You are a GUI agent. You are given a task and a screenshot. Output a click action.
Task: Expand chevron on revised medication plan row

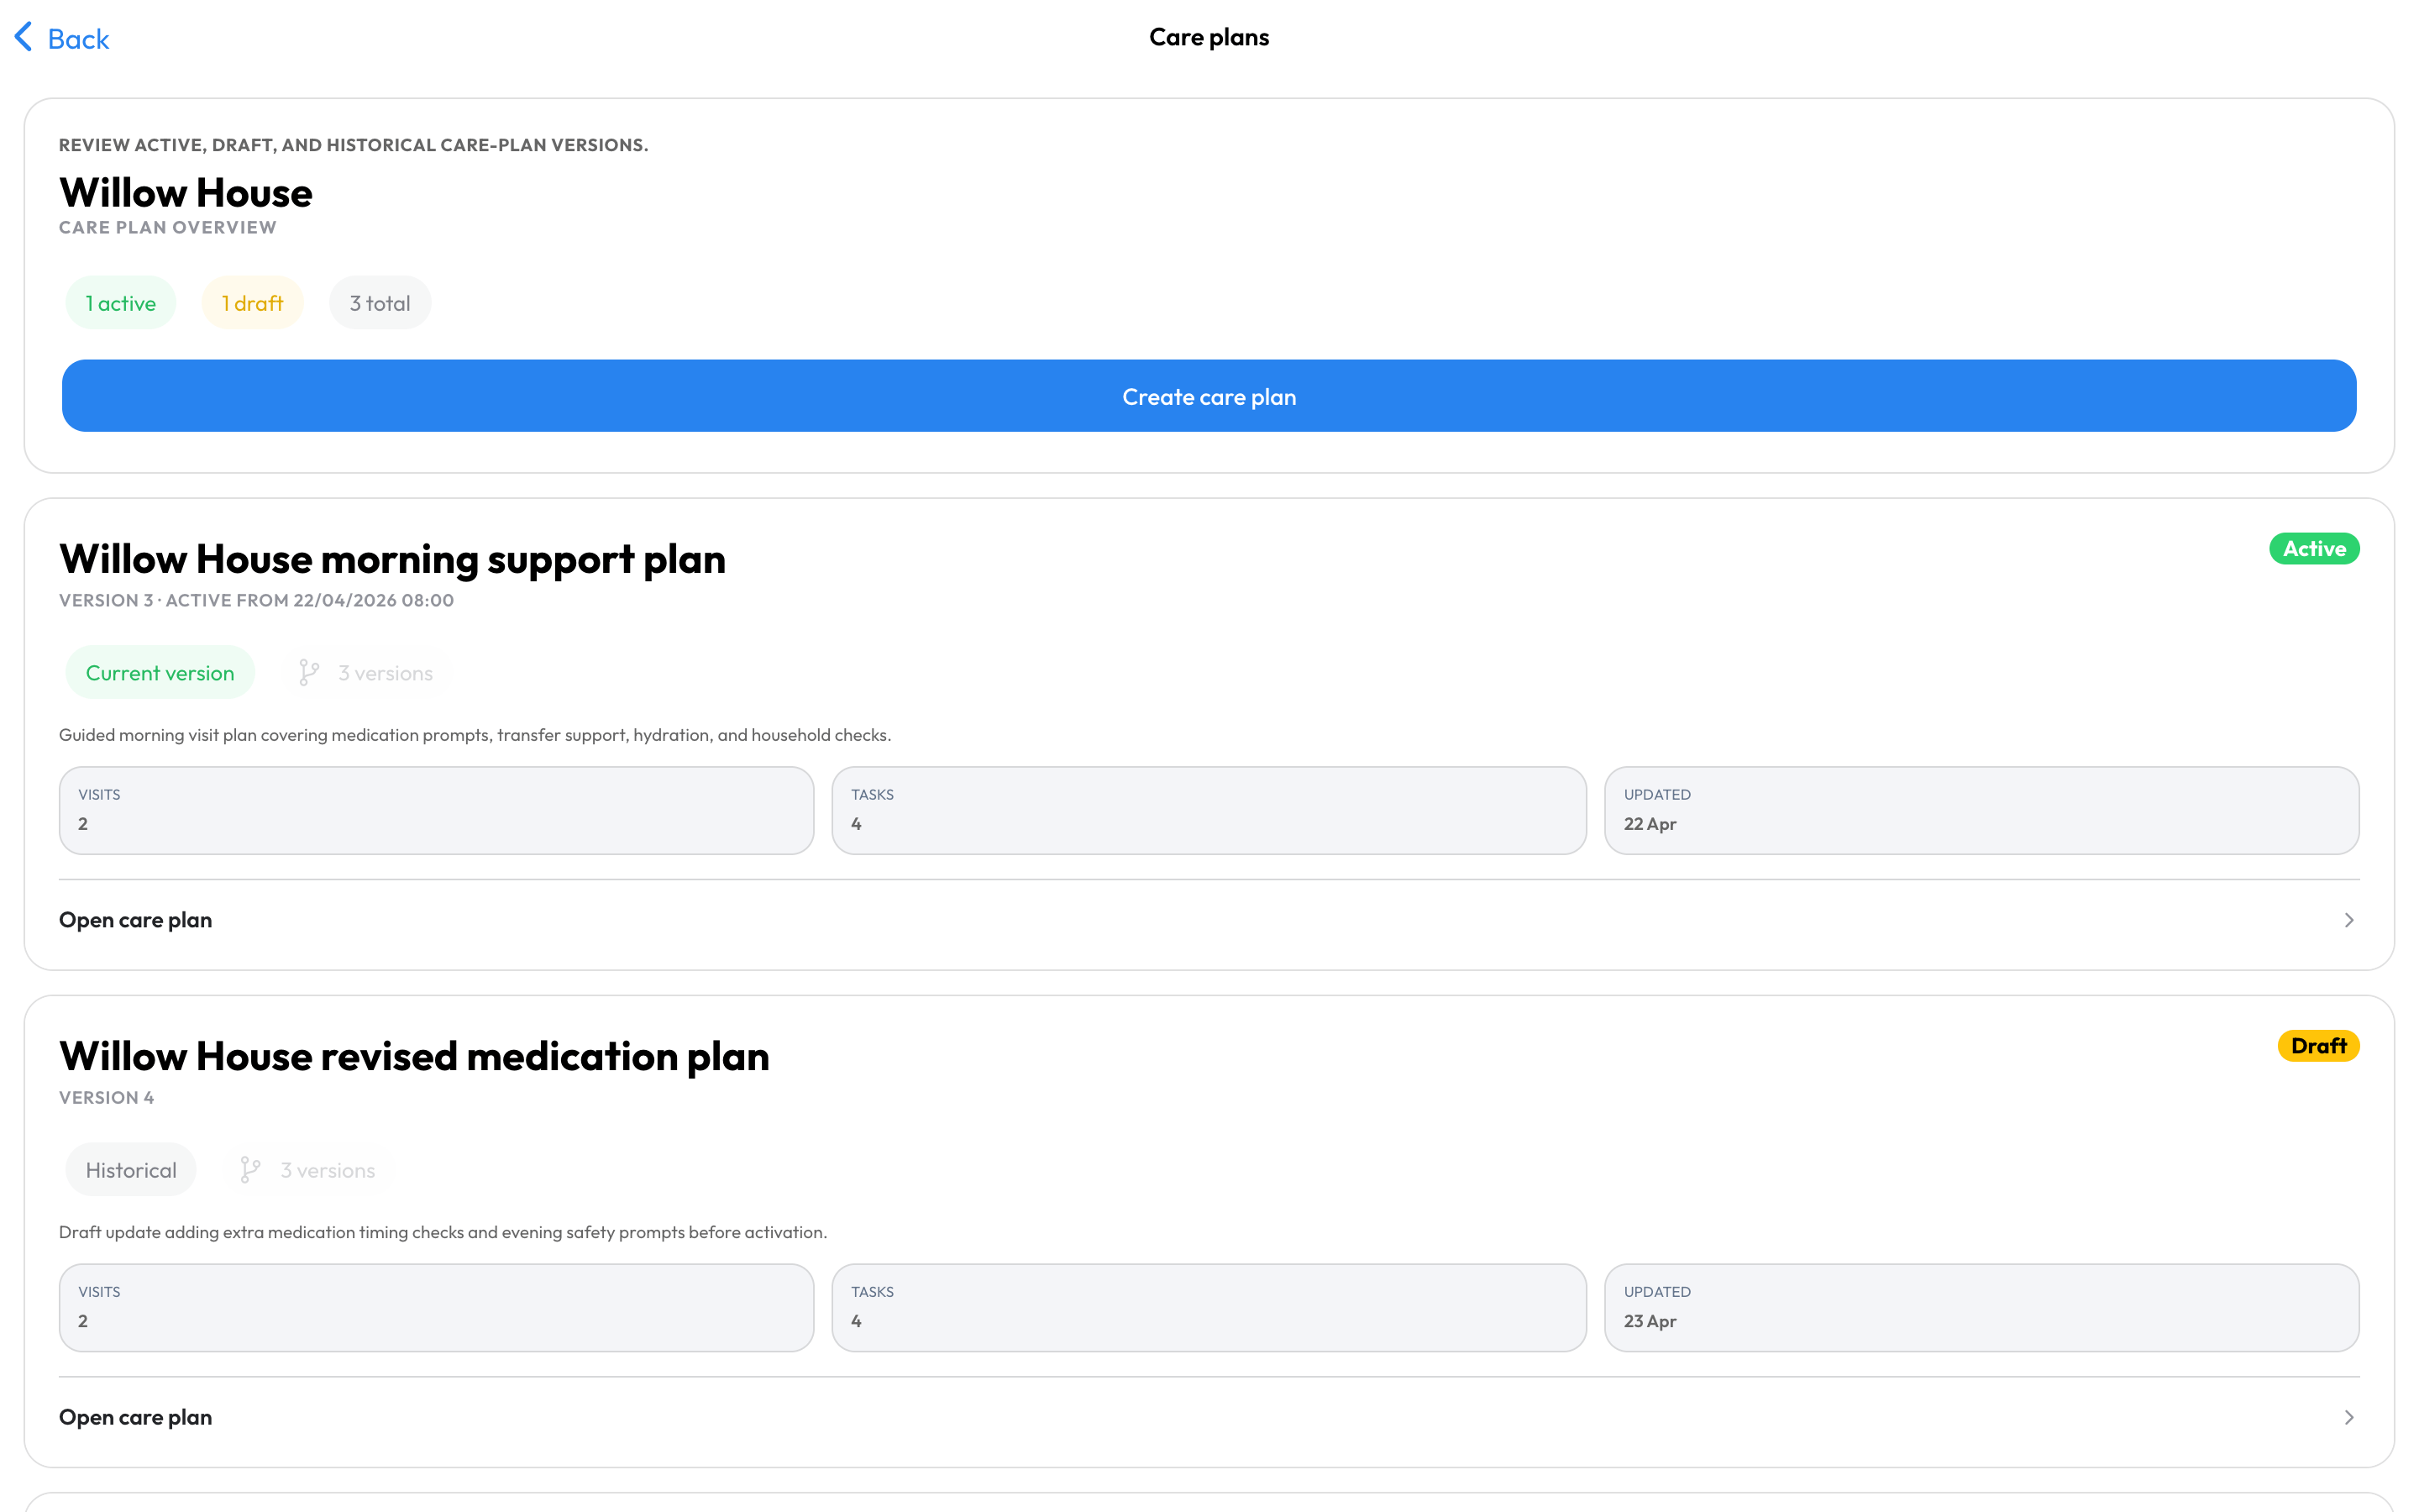point(2349,1417)
